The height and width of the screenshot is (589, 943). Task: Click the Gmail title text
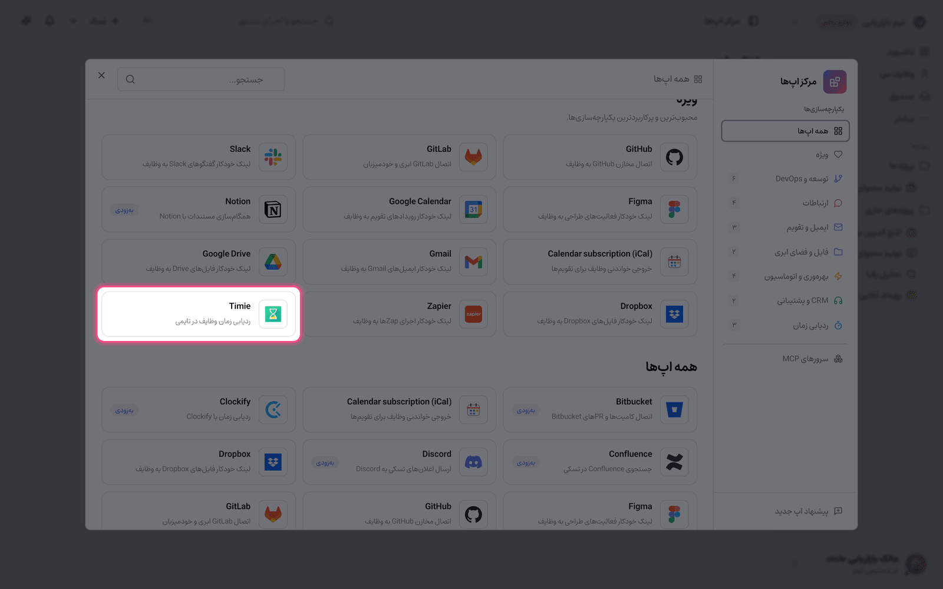pos(440,254)
